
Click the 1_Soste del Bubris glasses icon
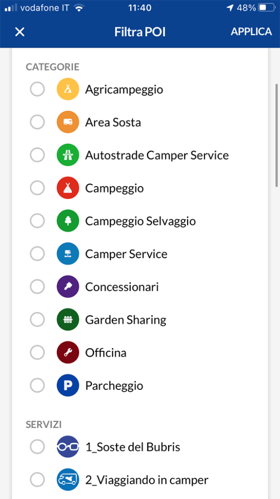[68, 446]
